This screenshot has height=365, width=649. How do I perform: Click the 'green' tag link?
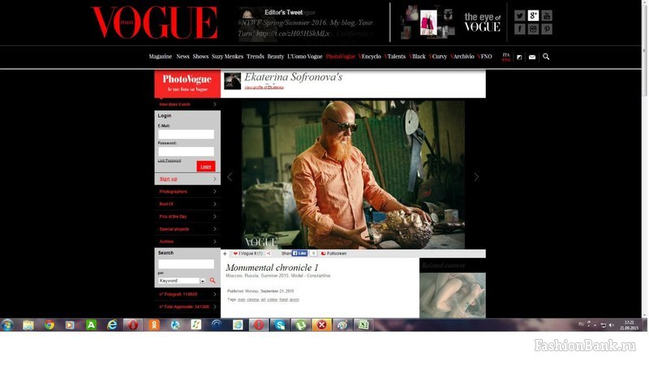(x=294, y=299)
